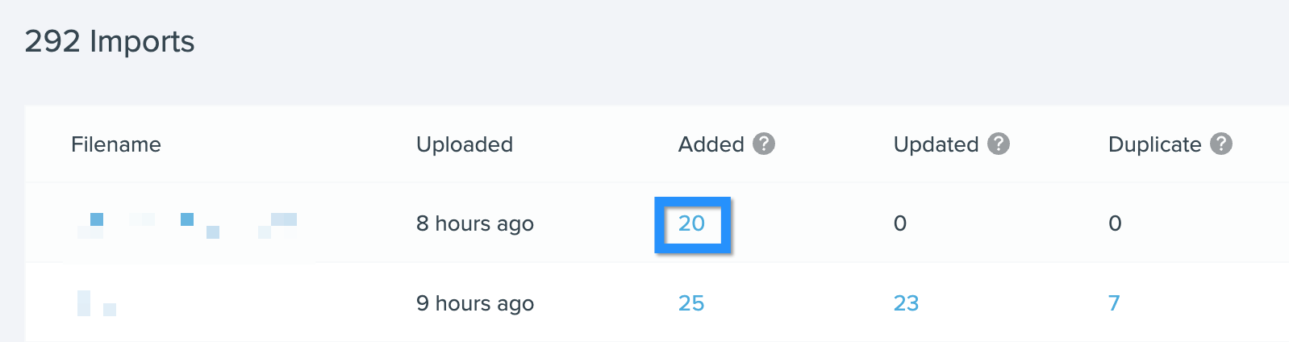Image resolution: width=1289 pixels, height=342 pixels.
Task: Open the help tooltip next to Updated
Action: tap(999, 144)
